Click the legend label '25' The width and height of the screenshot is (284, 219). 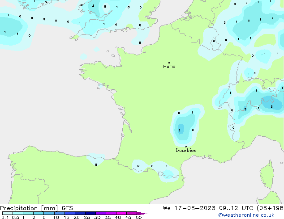87,217
